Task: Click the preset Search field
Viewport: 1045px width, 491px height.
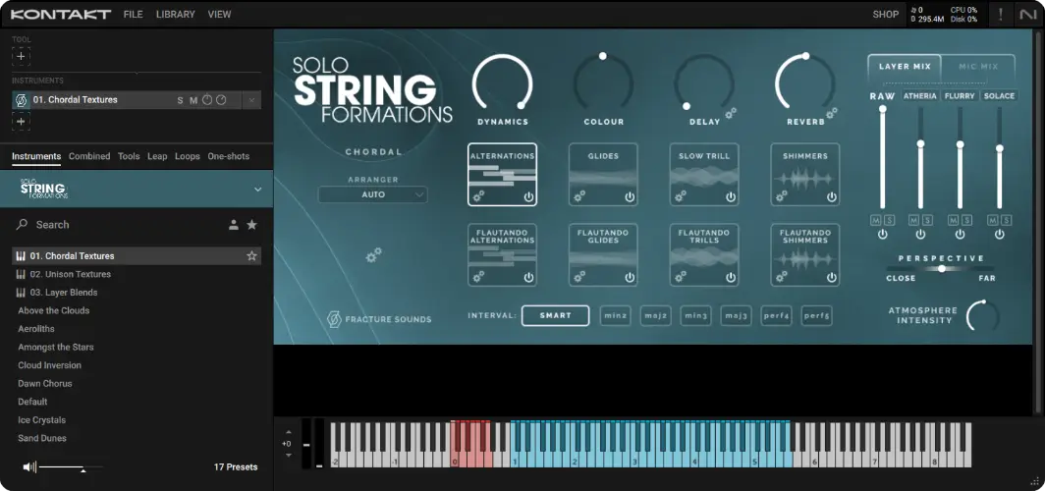Action: click(x=120, y=225)
